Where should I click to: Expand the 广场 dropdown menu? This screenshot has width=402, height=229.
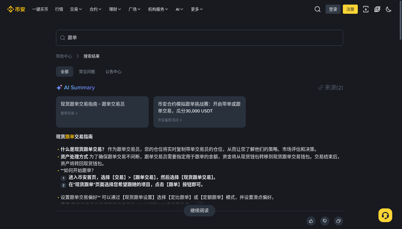coord(135,9)
